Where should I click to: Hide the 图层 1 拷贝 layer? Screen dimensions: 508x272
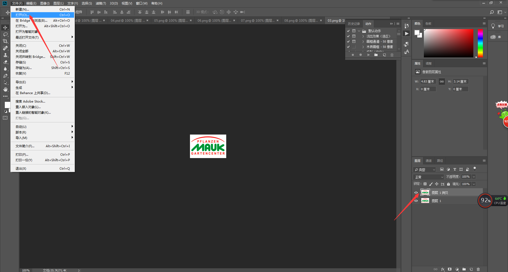[x=416, y=193]
